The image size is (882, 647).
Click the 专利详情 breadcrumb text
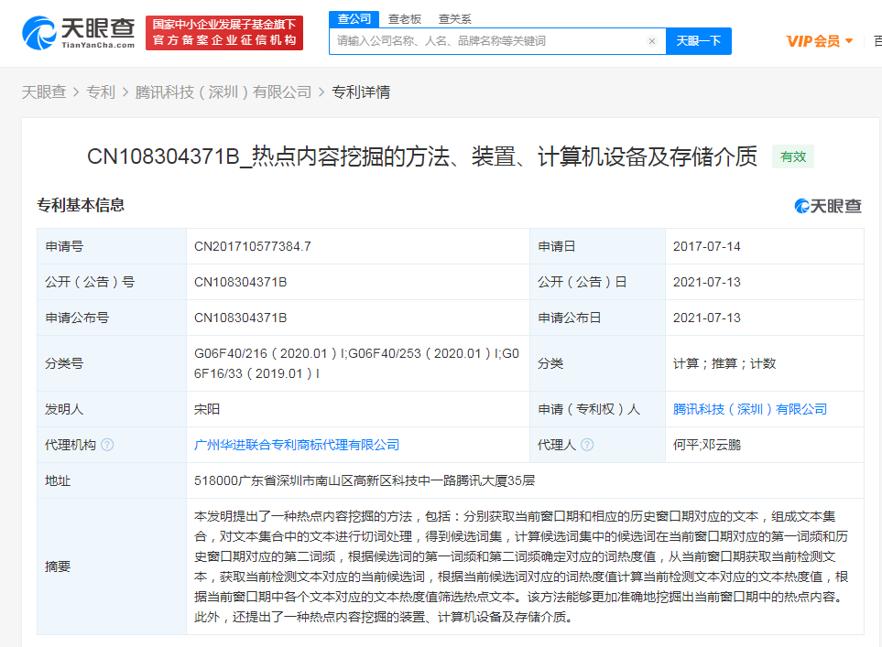click(x=361, y=92)
